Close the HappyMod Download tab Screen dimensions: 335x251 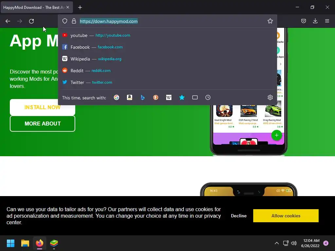(68, 7)
